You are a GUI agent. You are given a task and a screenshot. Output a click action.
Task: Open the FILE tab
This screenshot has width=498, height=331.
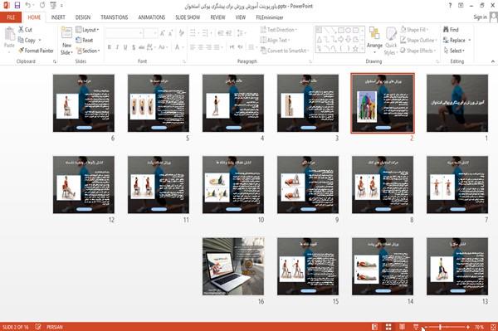click(11, 17)
